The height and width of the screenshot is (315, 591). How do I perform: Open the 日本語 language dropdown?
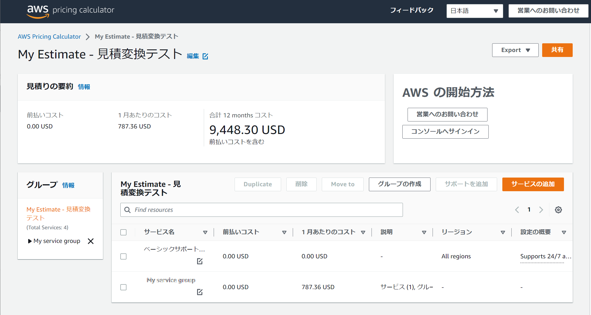[x=475, y=11]
